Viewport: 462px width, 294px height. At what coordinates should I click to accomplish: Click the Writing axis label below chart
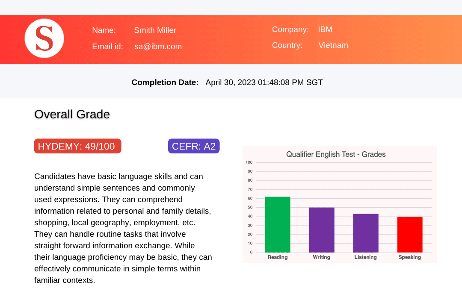click(x=322, y=257)
